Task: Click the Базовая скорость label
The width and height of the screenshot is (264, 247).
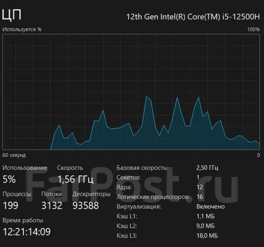Action: 142,168
